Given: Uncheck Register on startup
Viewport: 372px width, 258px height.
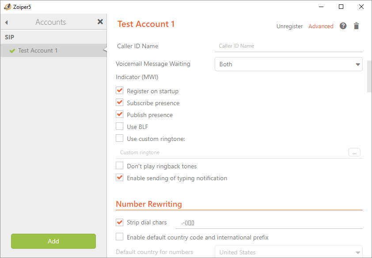Looking at the screenshot, I should point(119,91).
